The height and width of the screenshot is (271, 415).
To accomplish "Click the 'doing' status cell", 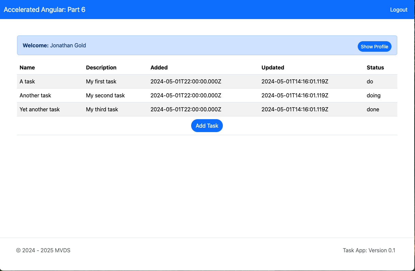I will (374, 95).
